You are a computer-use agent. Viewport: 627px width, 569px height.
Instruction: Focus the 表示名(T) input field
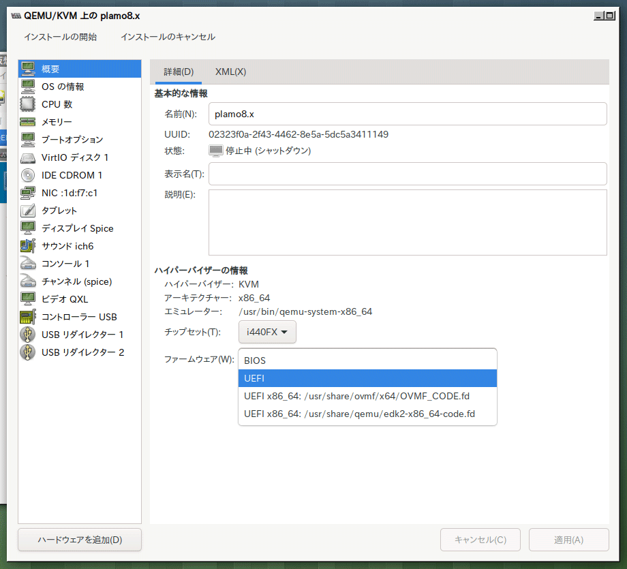(408, 174)
